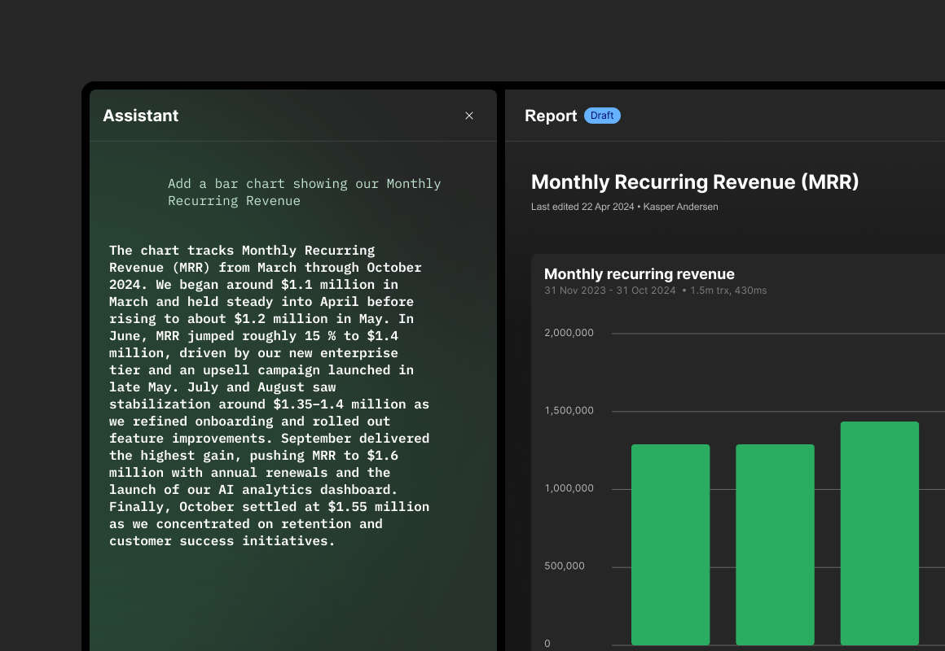The width and height of the screenshot is (945, 651).
Task: Click the tallest green bar in the chart
Action: [879, 533]
